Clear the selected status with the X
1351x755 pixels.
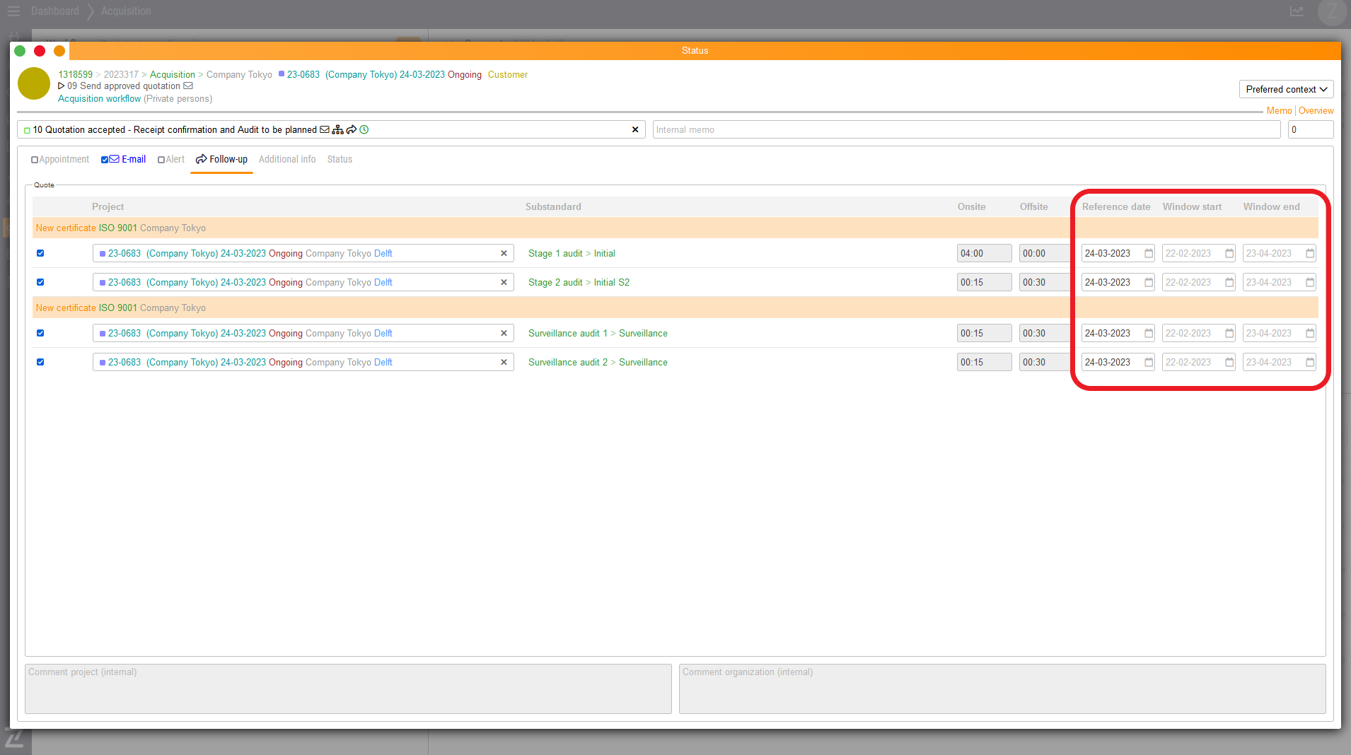pyautogui.click(x=634, y=130)
